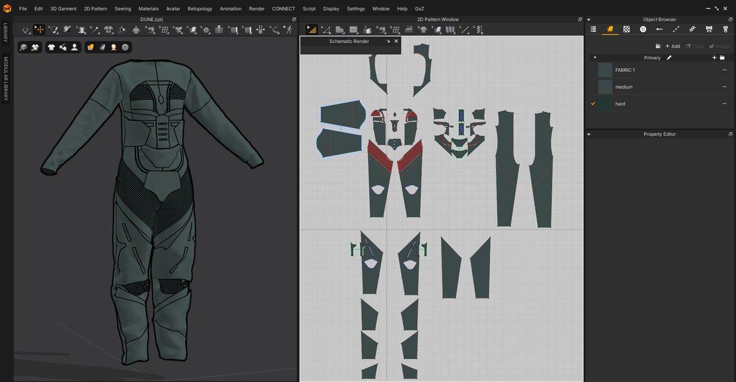Viewport: 736px width, 382px height.
Task: Open options menu for FABRIC 1
Action: tap(724, 70)
